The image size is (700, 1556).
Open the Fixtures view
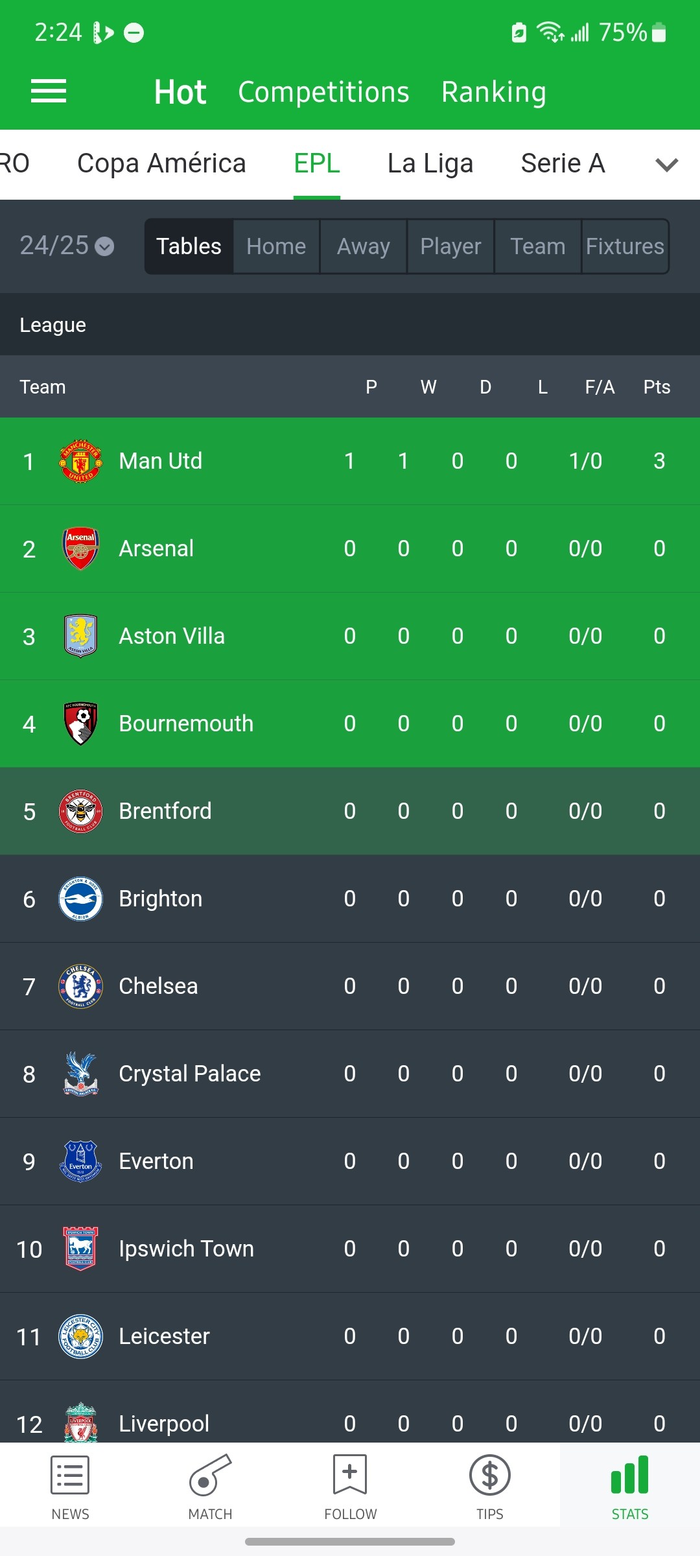pos(625,246)
